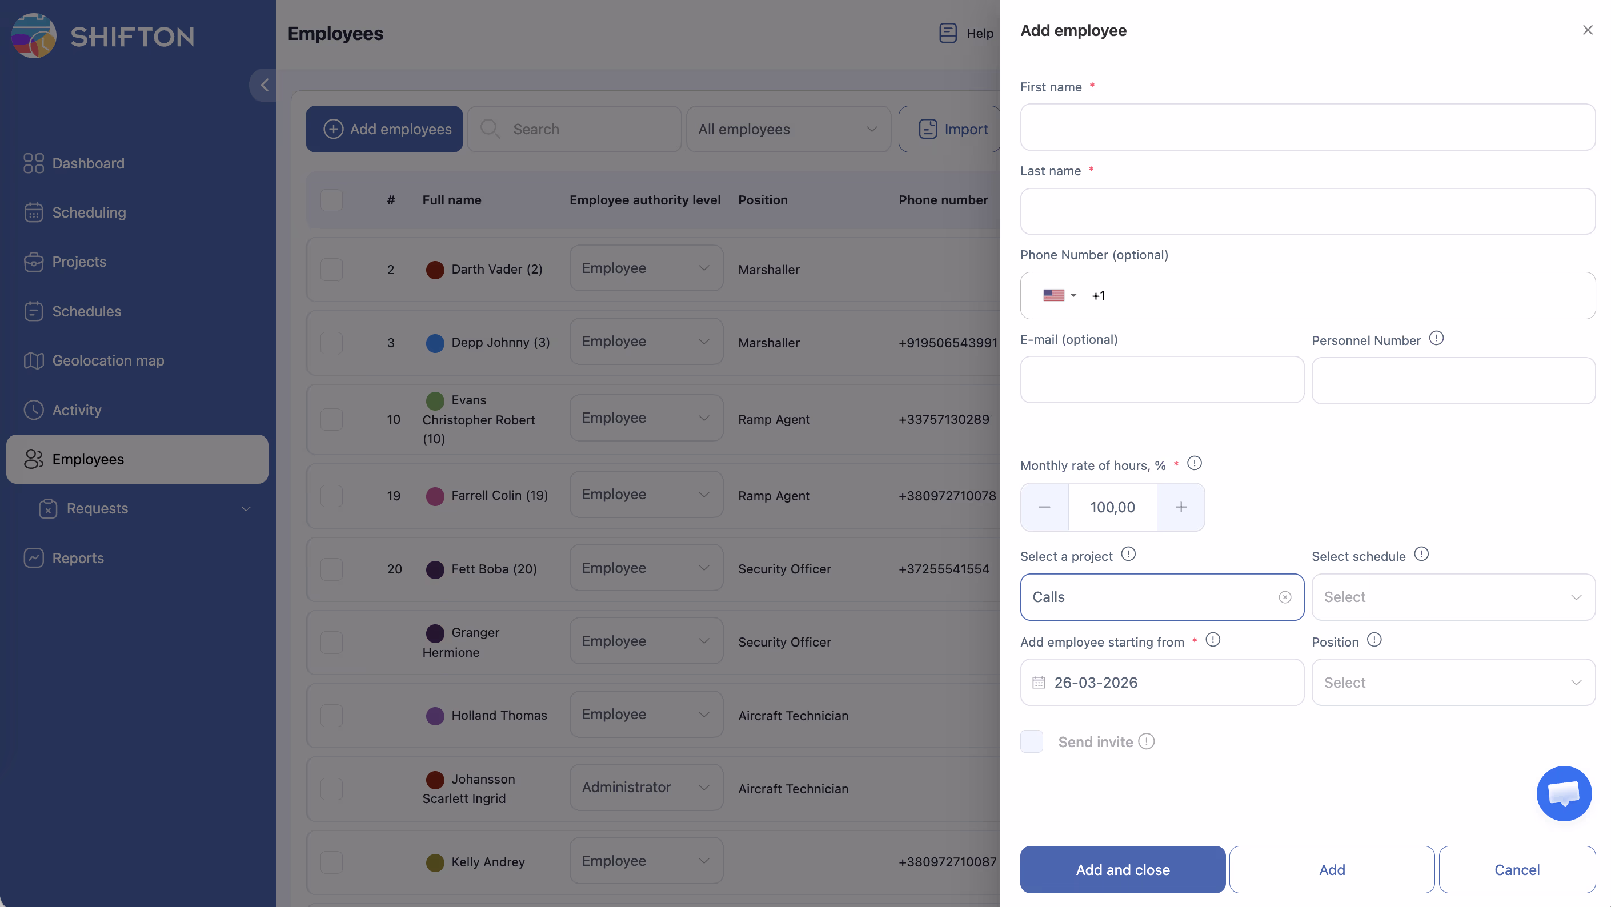Click the info icon next to Select schedule
Image resolution: width=1611 pixels, height=907 pixels.
(x=1421, y=555)
